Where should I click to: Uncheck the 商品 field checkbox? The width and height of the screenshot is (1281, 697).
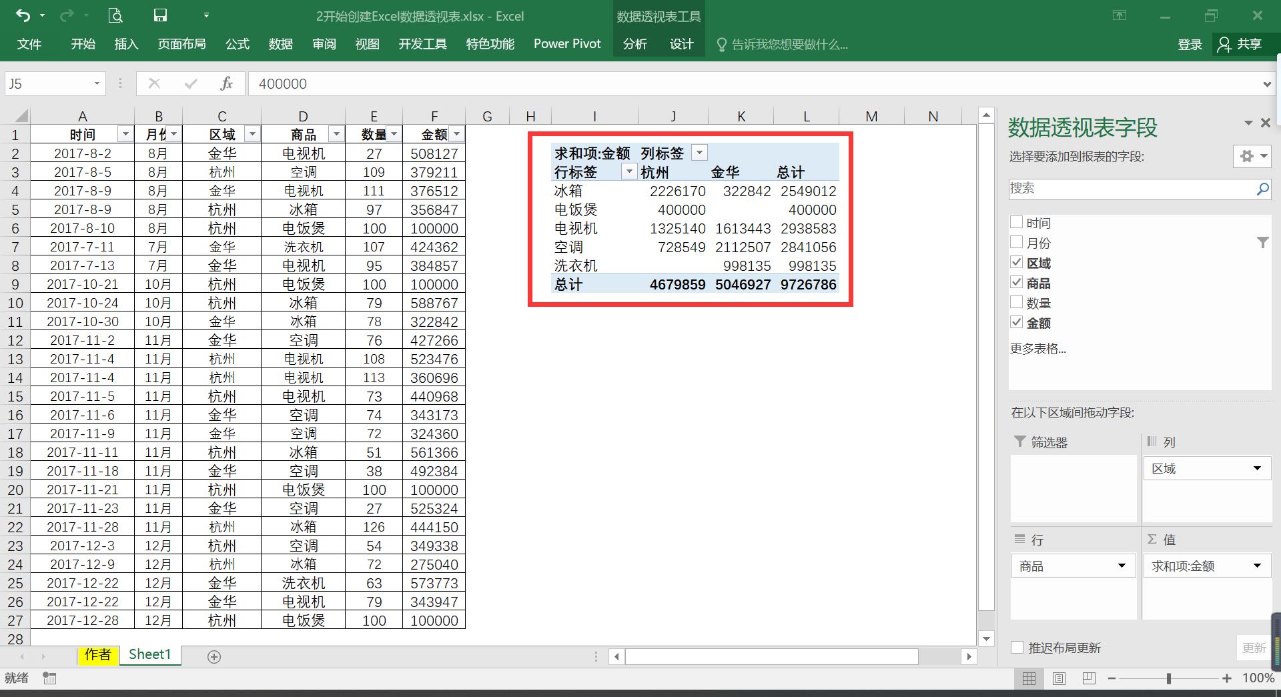pos(1017,282)
